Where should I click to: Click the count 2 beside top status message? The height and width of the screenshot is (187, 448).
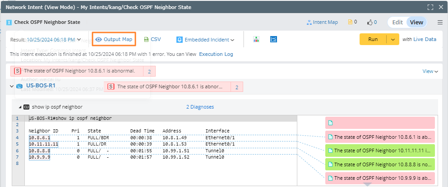tap(149, 71)
